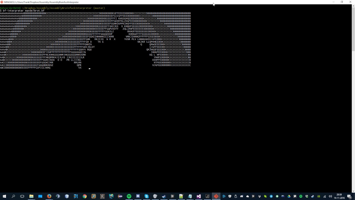This screenshot has height=200, width=355.
Task: Open Notepad++ from the taskbar
Action: (x=181, y=196)
